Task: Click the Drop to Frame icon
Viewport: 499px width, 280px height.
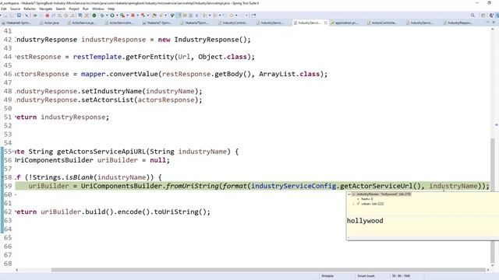Action: pyautogui.click(x=80, y=16)
